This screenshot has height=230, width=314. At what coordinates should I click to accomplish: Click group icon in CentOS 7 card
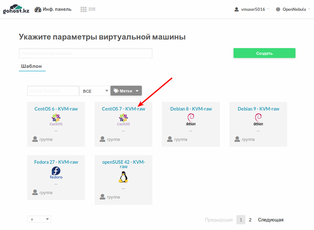coord(102,139)
